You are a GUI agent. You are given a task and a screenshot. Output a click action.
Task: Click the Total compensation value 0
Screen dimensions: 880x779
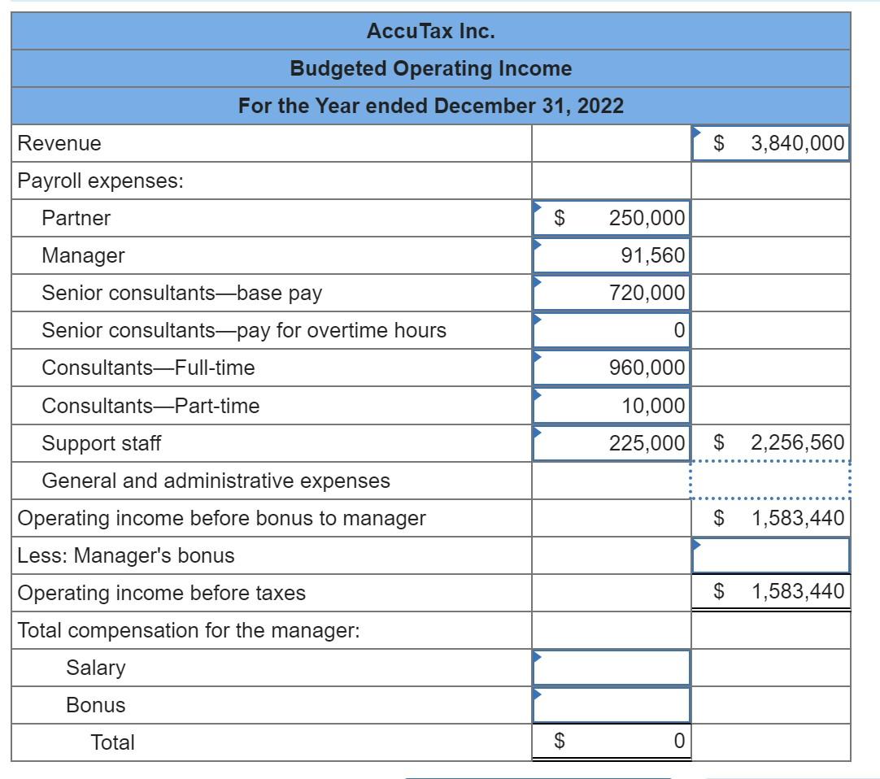pyautogui.click(x=679, y=741)
